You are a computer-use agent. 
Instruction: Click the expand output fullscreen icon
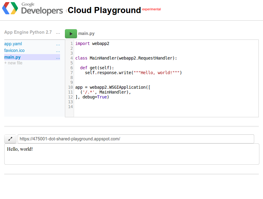pos(10,139)
